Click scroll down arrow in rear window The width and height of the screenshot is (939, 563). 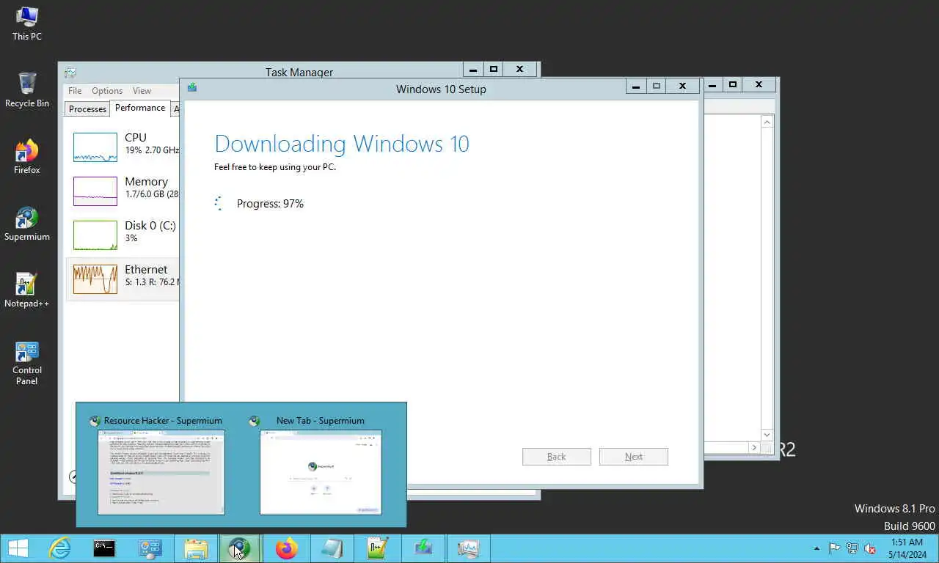pos(767,435)
